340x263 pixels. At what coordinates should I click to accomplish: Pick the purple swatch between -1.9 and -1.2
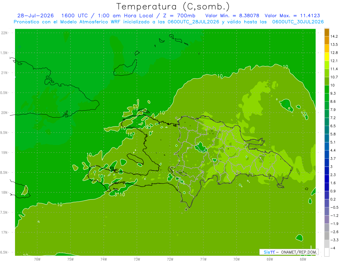(327, 220)
